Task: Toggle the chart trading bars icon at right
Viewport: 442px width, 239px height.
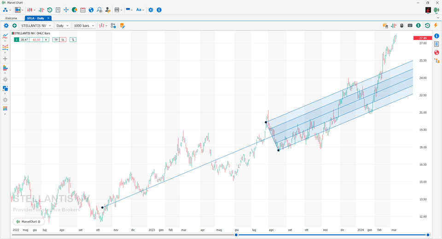Action: click(x=394, y=26)
